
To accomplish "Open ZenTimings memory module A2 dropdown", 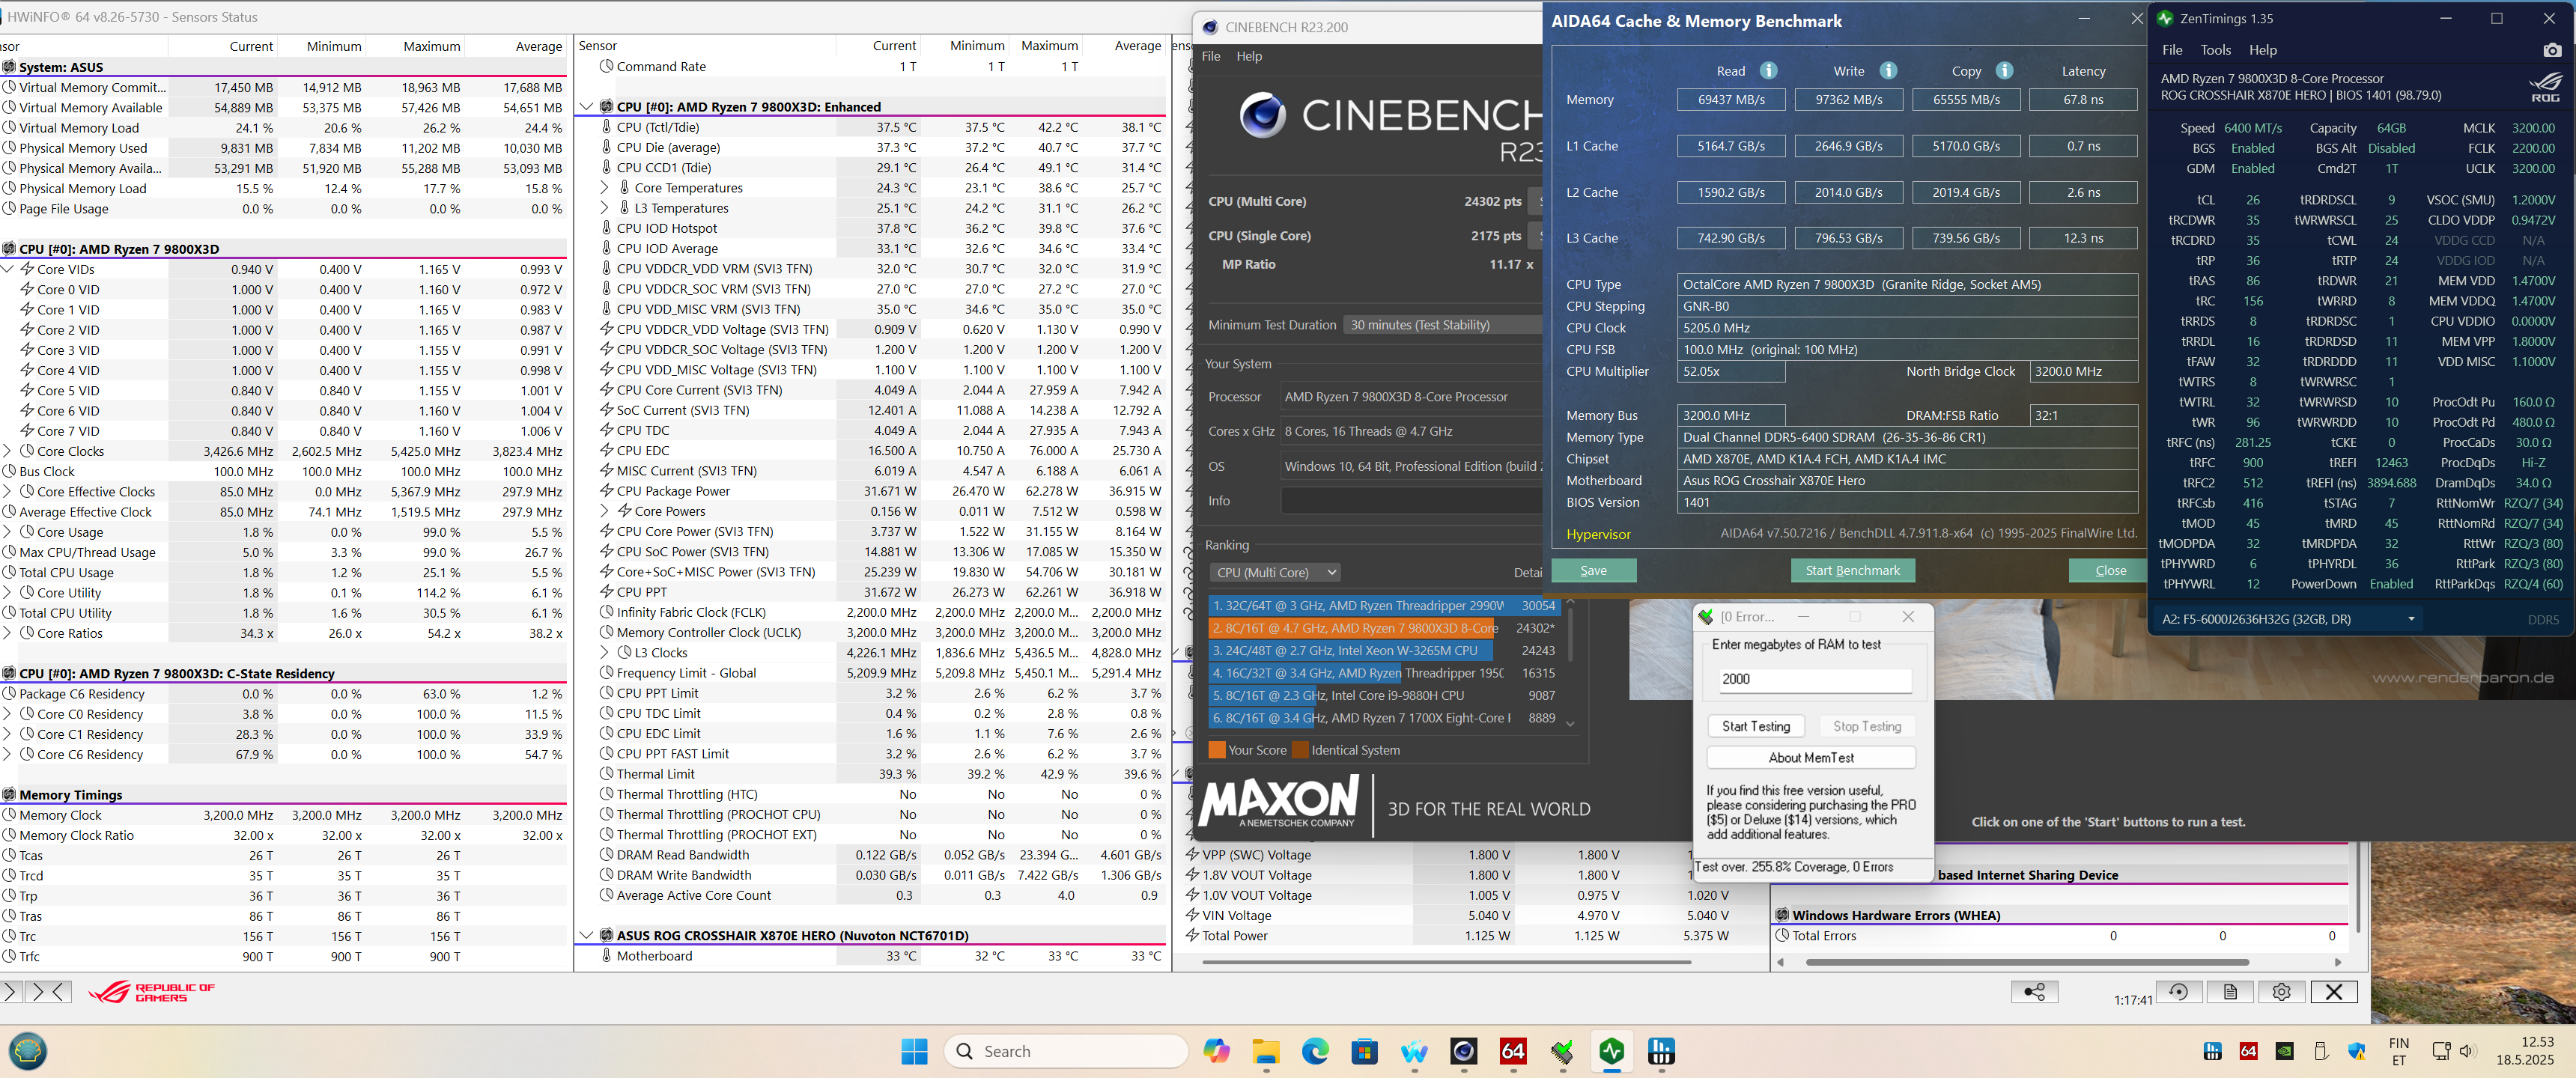I will 2288,619.
